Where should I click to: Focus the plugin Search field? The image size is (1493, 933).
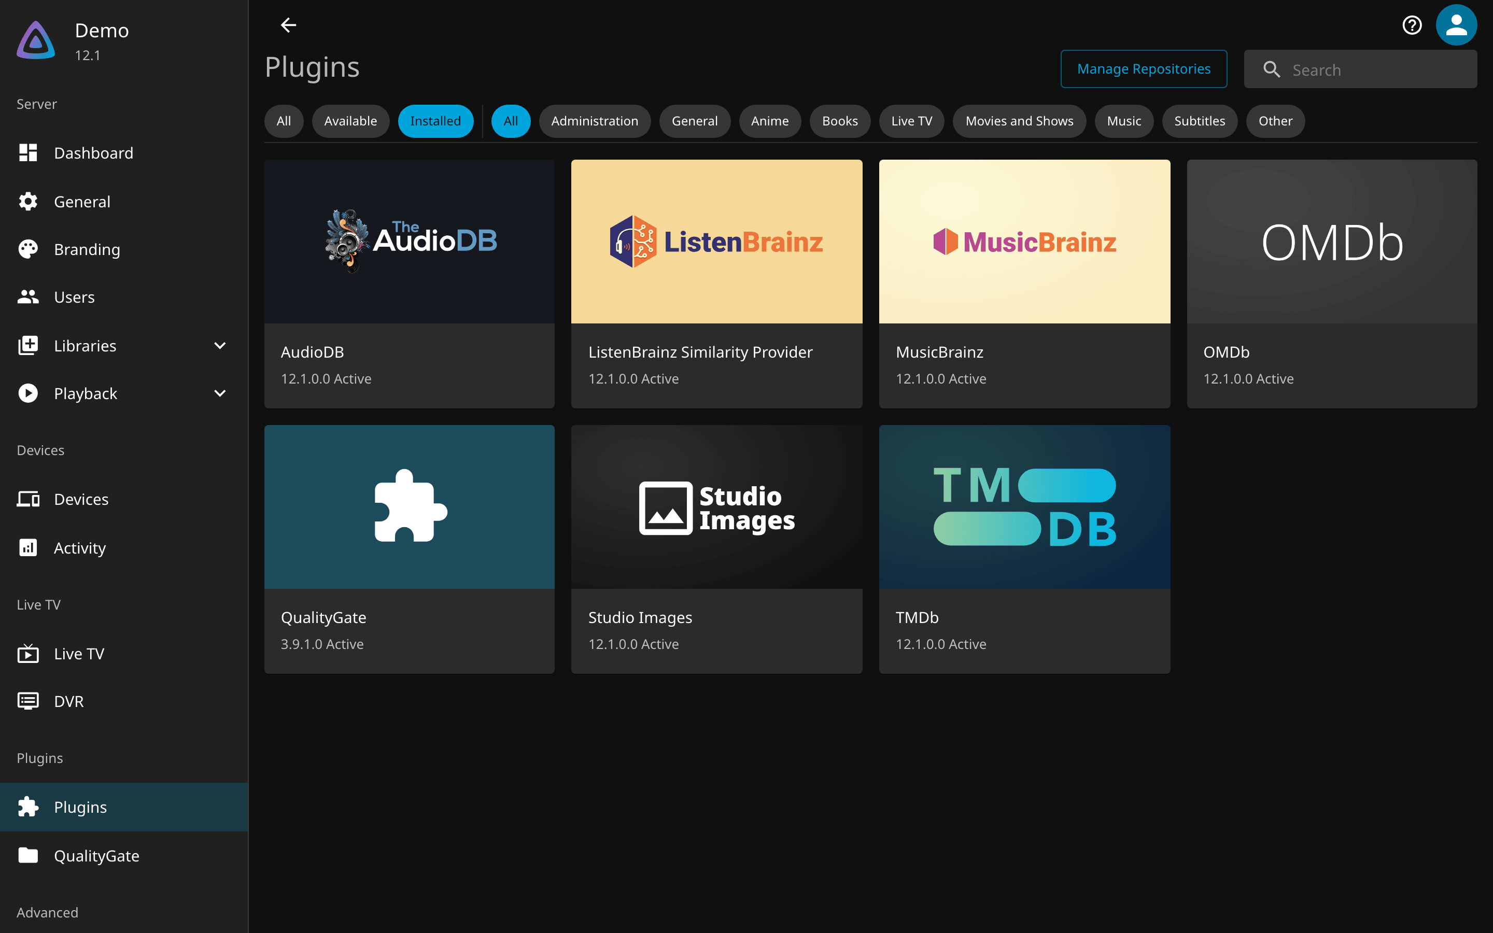click(x=1360, y=69)
